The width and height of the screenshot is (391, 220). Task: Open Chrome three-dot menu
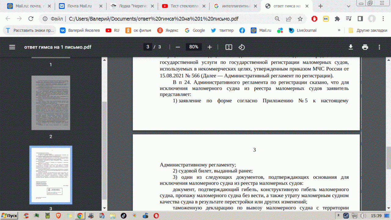pyautogui.click(x=383, y=19)
